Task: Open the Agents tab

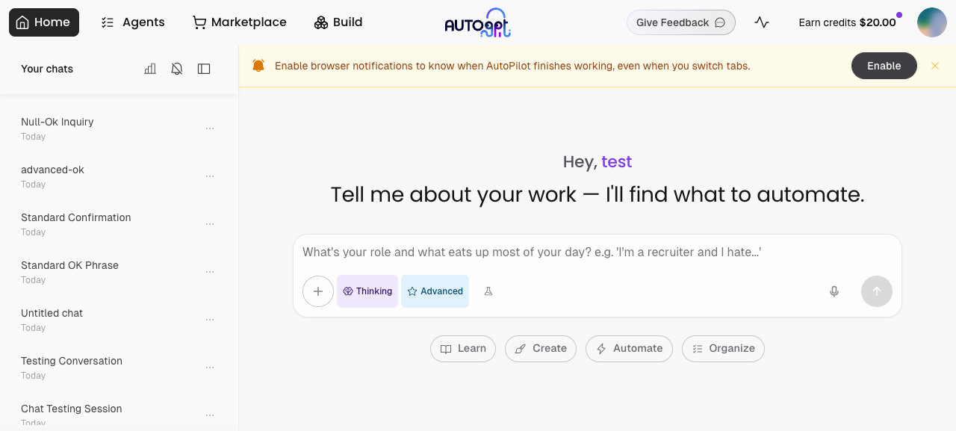Action: click(x=133, y=22)
